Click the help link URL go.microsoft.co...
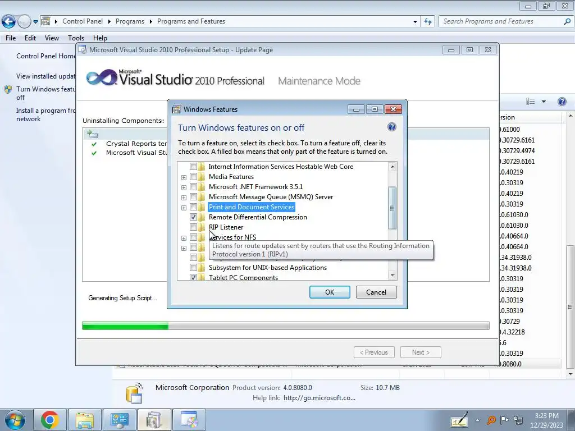 (320, 398)
